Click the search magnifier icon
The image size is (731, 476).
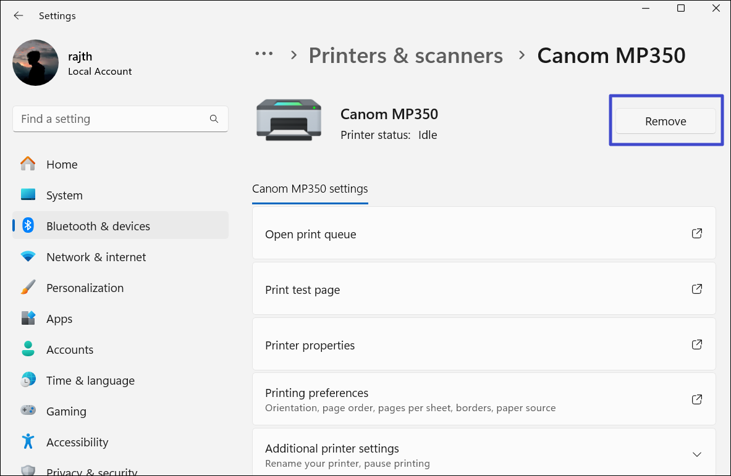point(214,119)
